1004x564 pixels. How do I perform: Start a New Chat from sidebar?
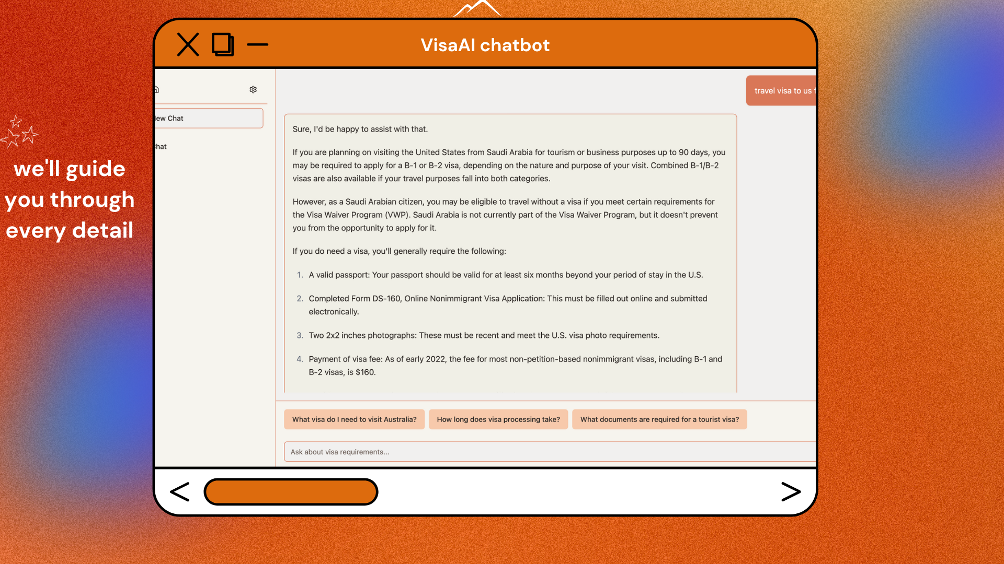pos(209,119)
